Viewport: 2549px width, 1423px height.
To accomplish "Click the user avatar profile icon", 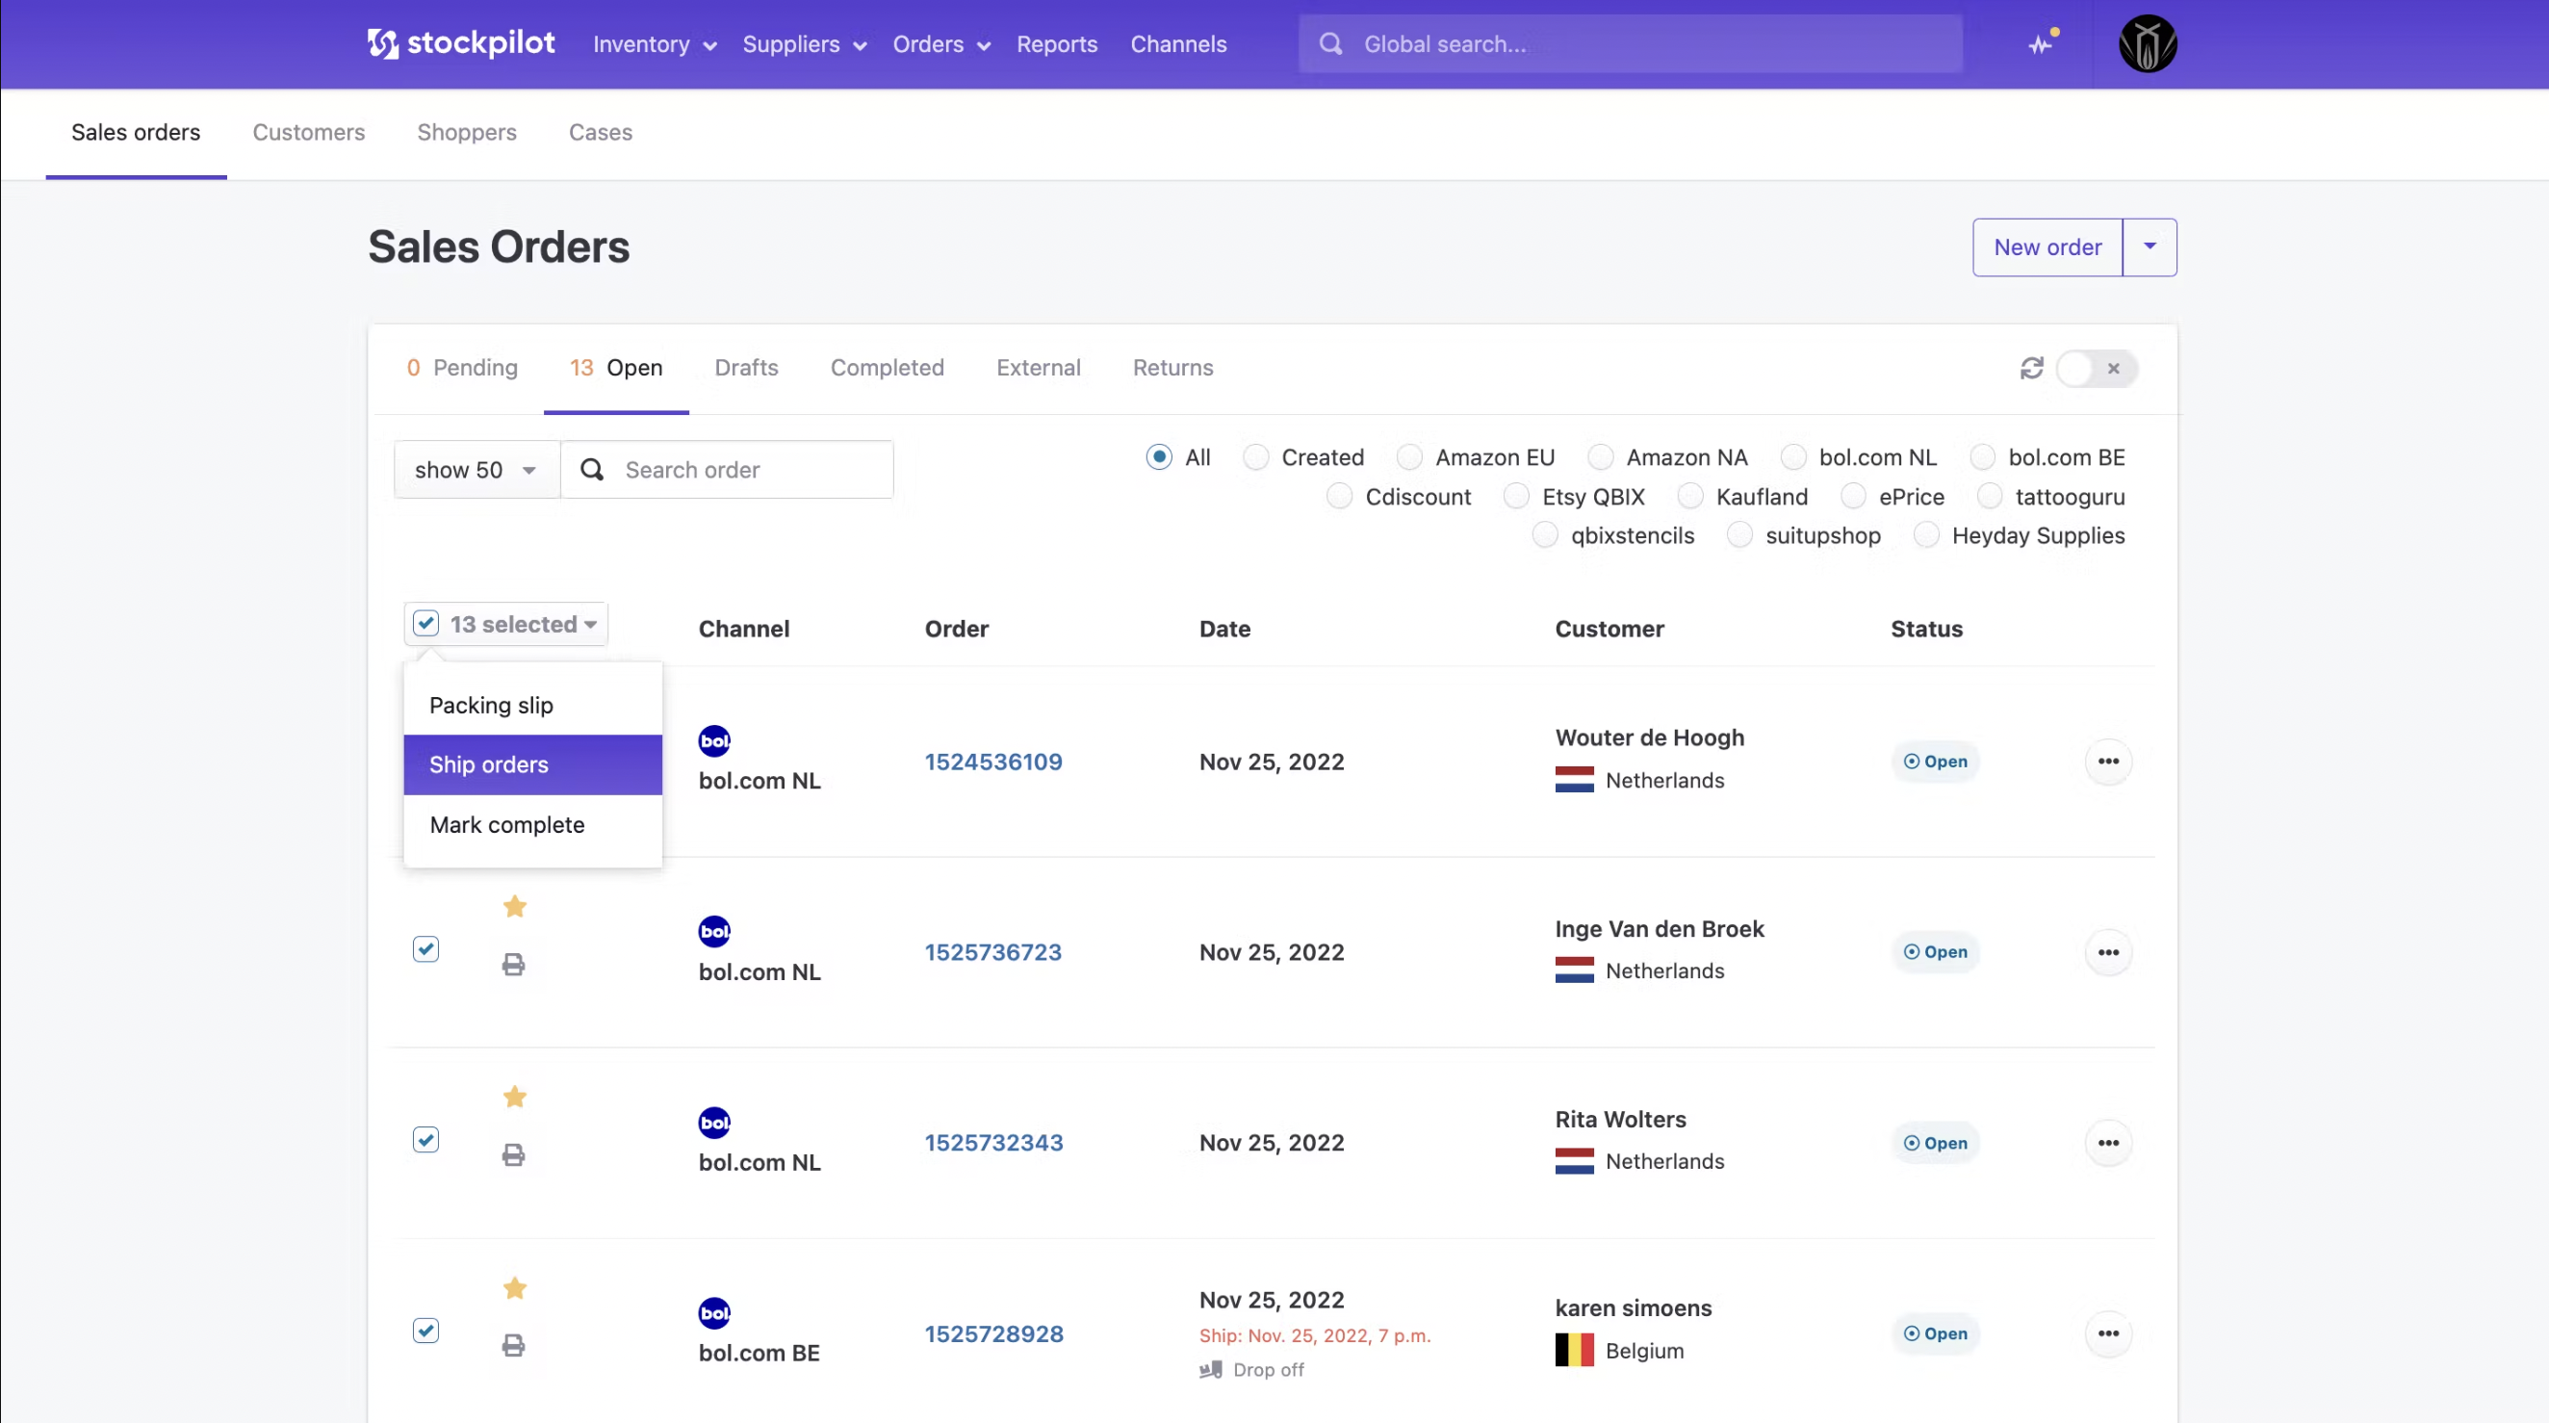I will point(2147,43).
